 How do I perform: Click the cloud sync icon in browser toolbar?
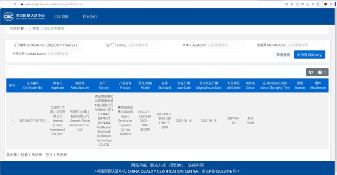(292, 4)
